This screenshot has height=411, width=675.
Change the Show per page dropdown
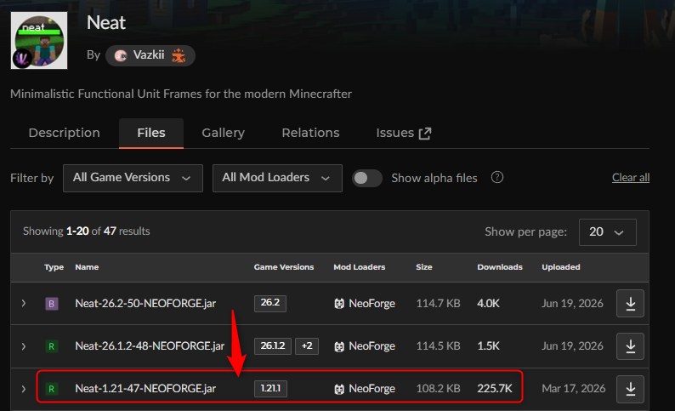[607, 231]
